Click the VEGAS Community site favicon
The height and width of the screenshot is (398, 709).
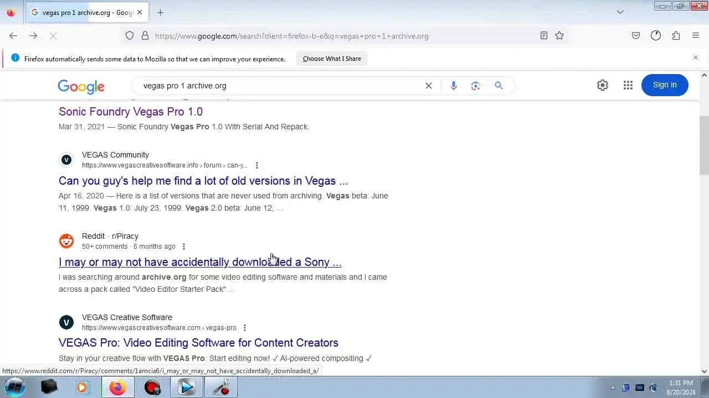[x=66, y=160]
